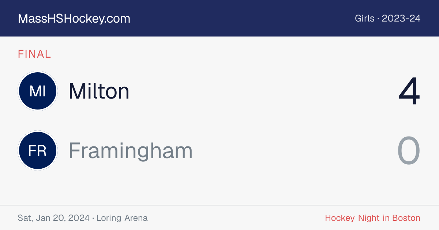Screen dimensions: 439x230
Task: Click the letters FR inside Framingham's badge
Action: pos(37,151)
